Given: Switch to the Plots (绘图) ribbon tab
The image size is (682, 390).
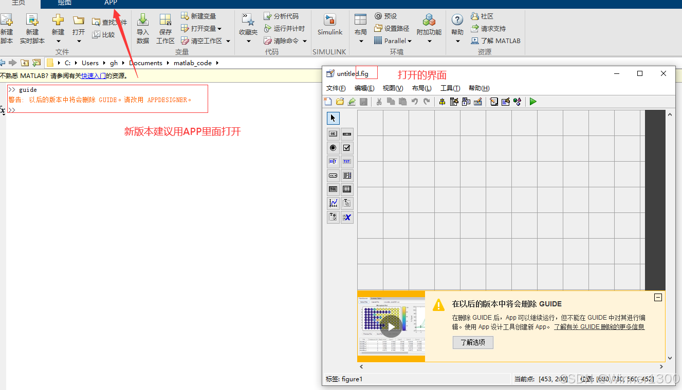Looking at the screenshot, I should coord(65,3).
